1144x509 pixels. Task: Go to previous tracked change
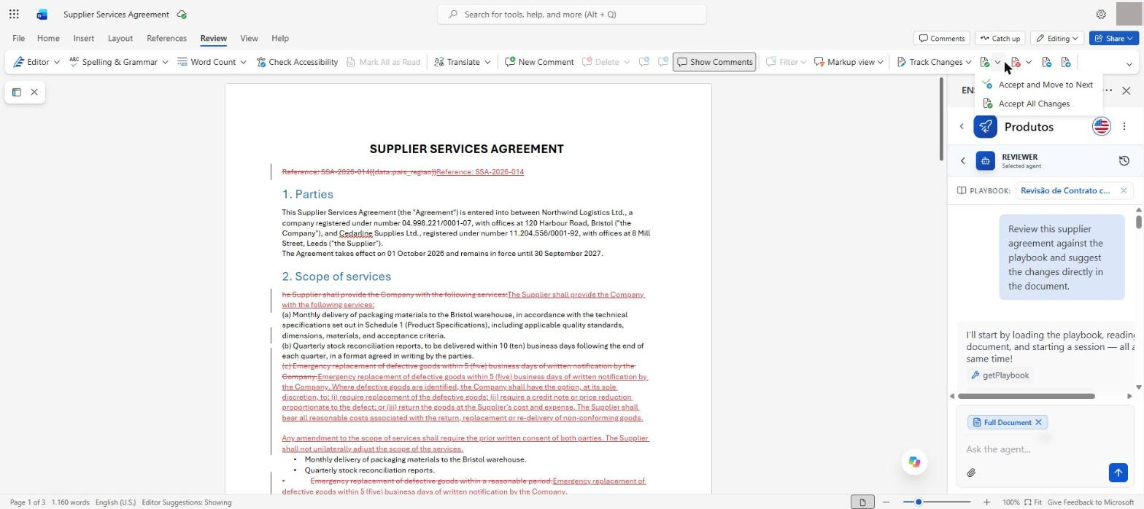point(1046,62)
